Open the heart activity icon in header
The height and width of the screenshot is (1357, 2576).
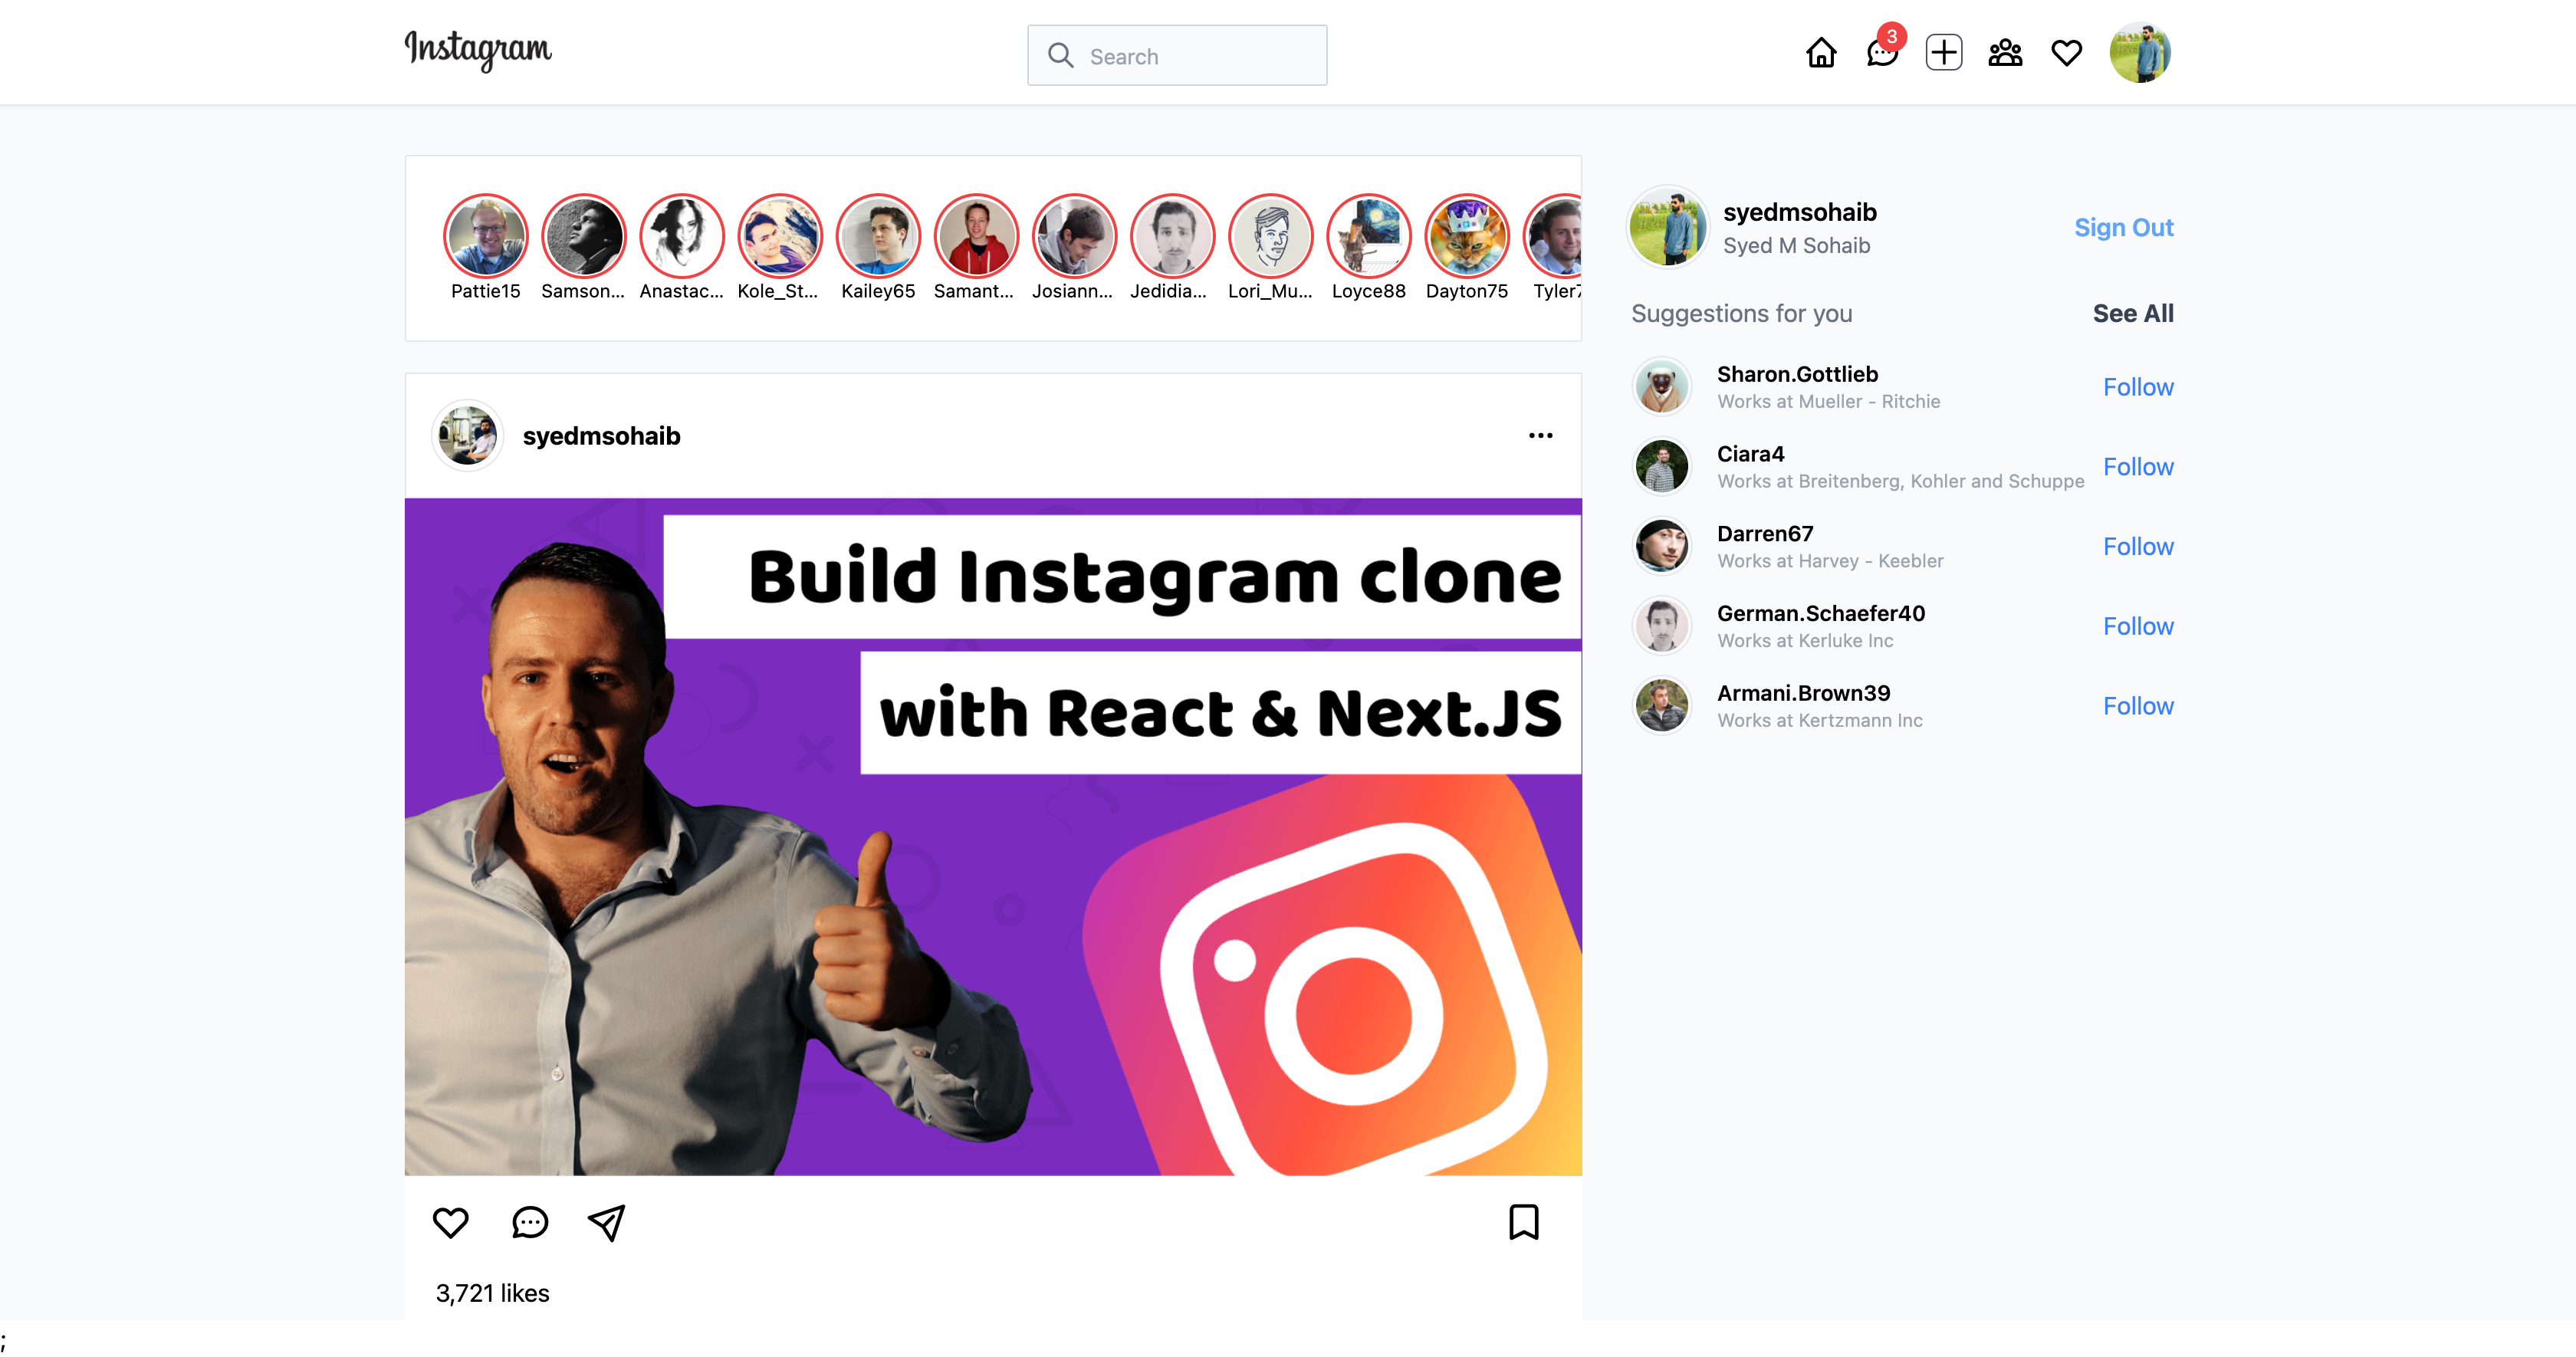click(2066, 53)
